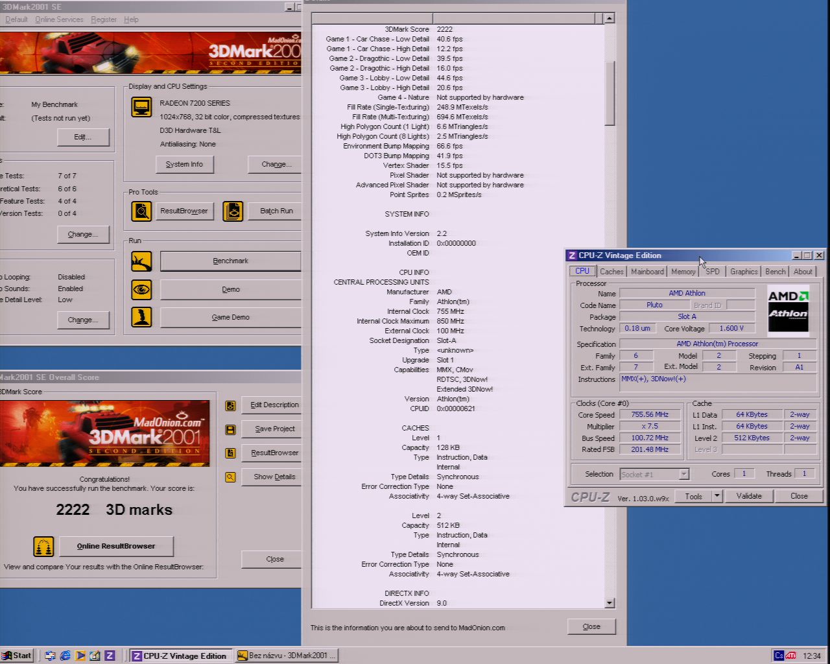
Task: Click the Batch Run stacked documents icon
Action: click(x=233, y=211)
